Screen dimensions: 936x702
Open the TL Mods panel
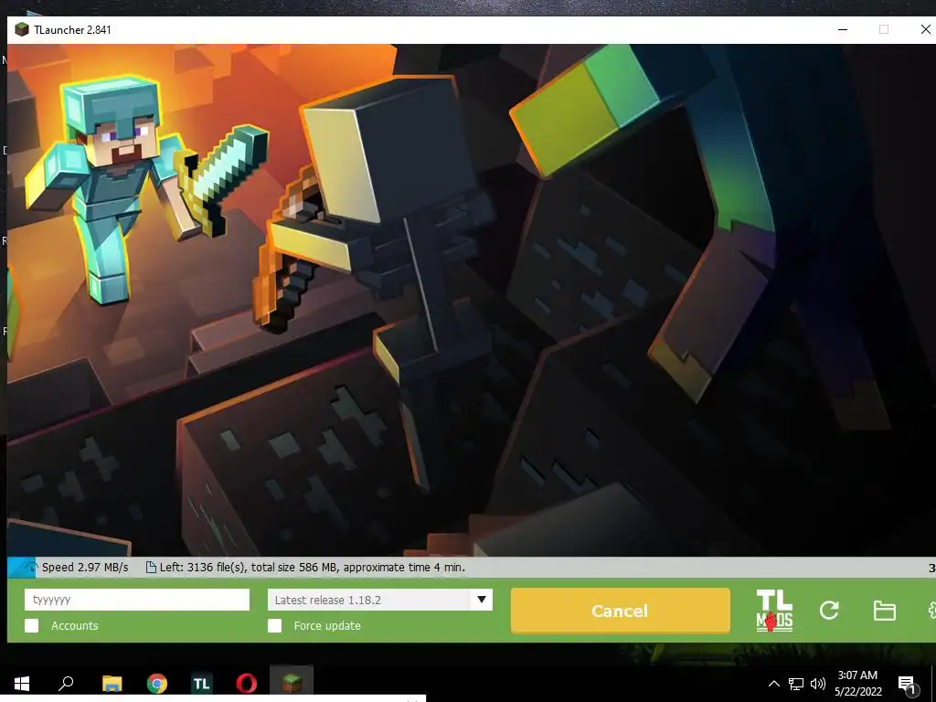[774, 610]
